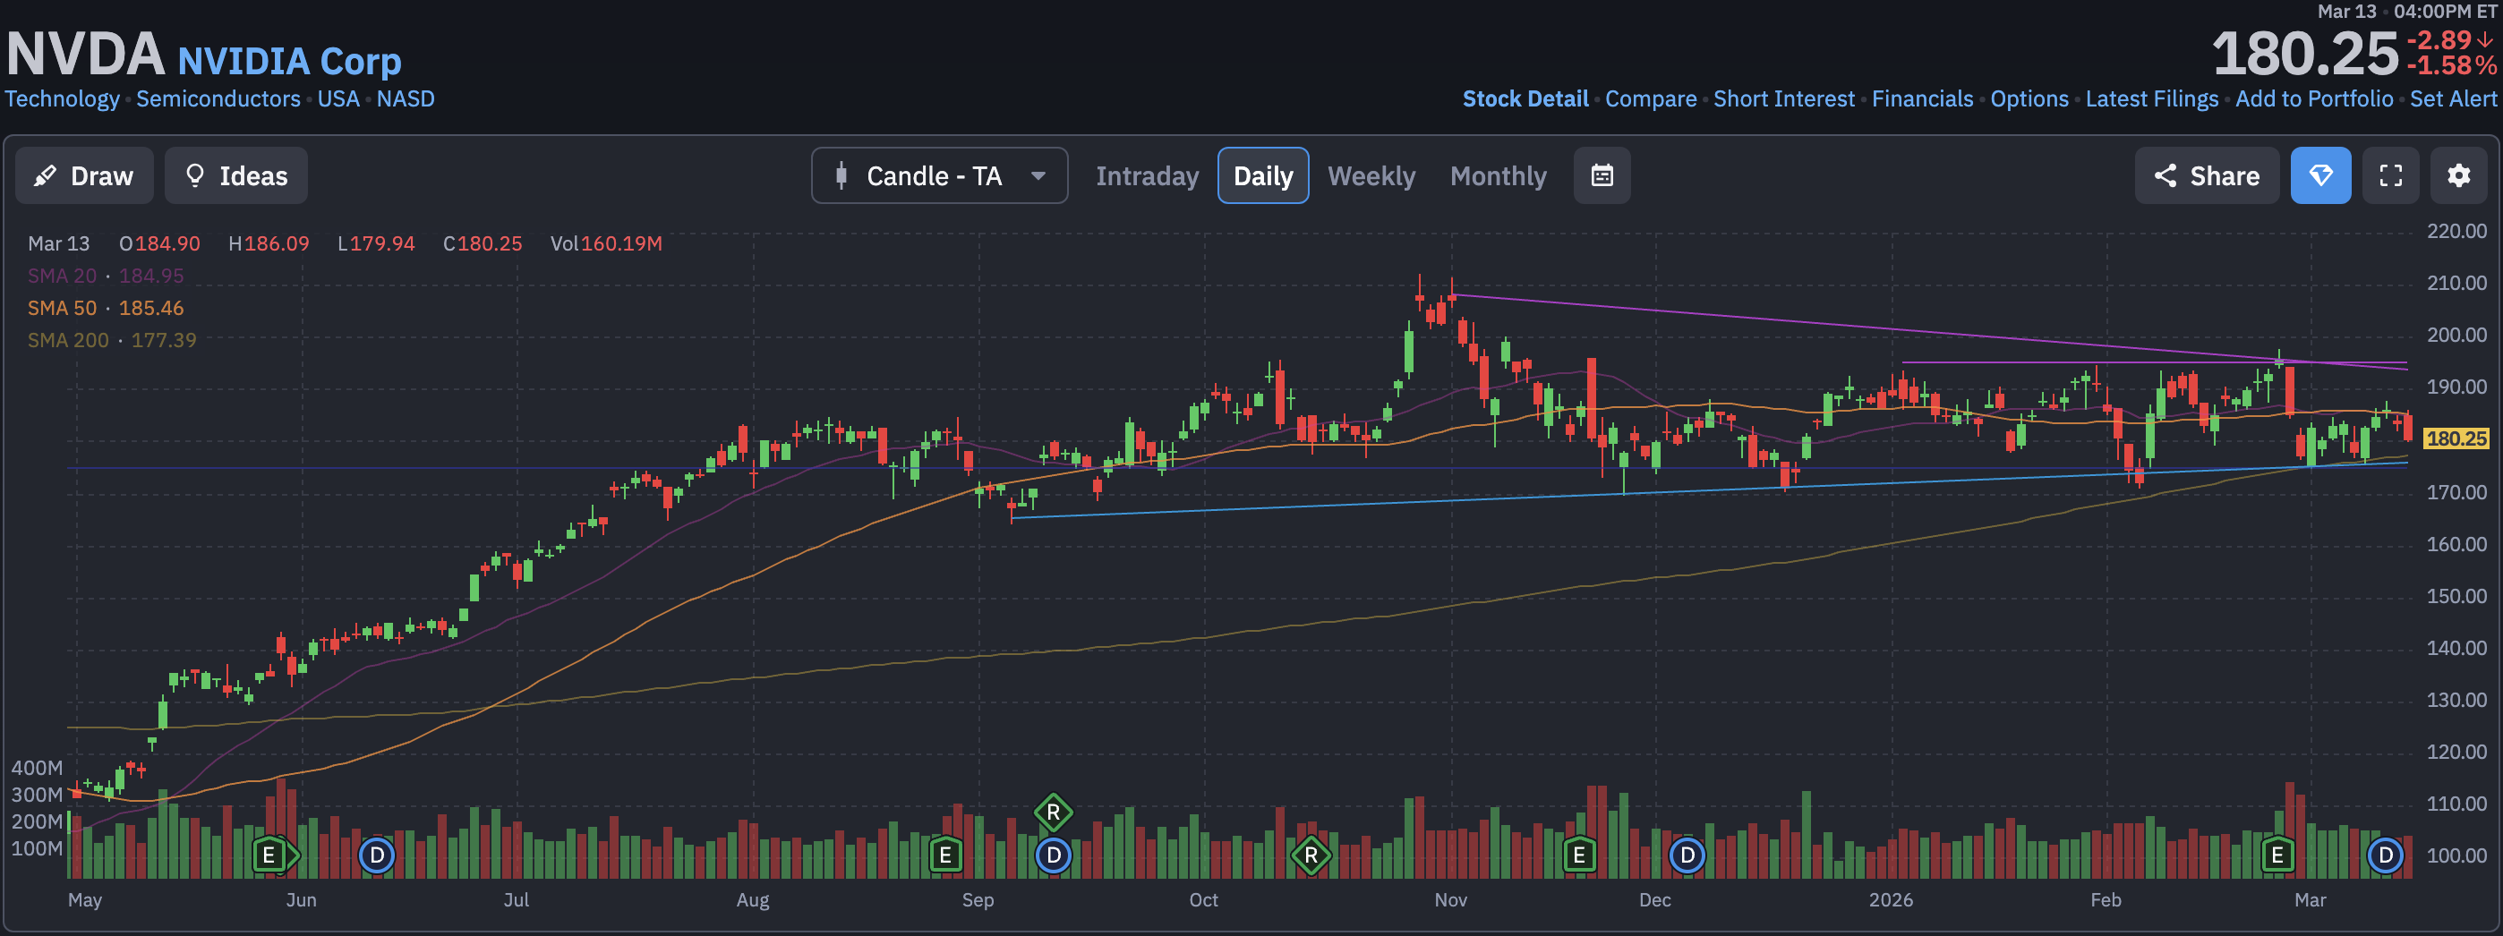2503x936 pixels.
Task: Click the 200.00 price axis label
Action: pos(2456,335)
